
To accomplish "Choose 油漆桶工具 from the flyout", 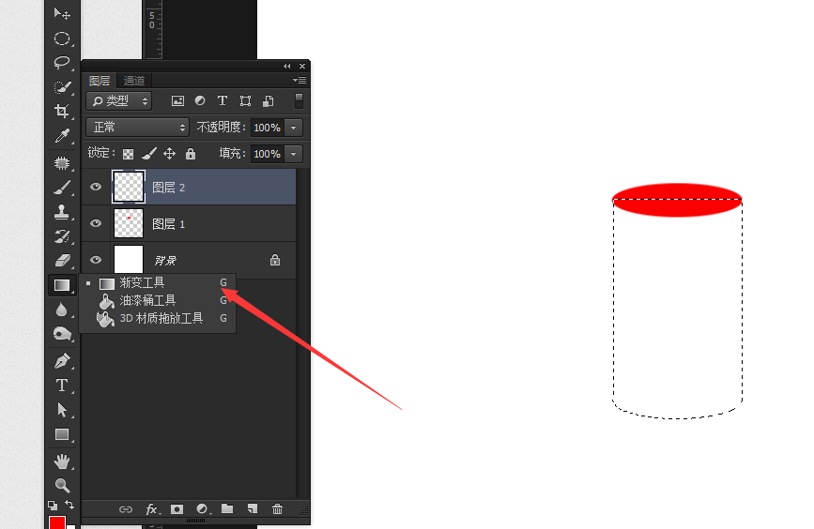I will click(158, 300).
